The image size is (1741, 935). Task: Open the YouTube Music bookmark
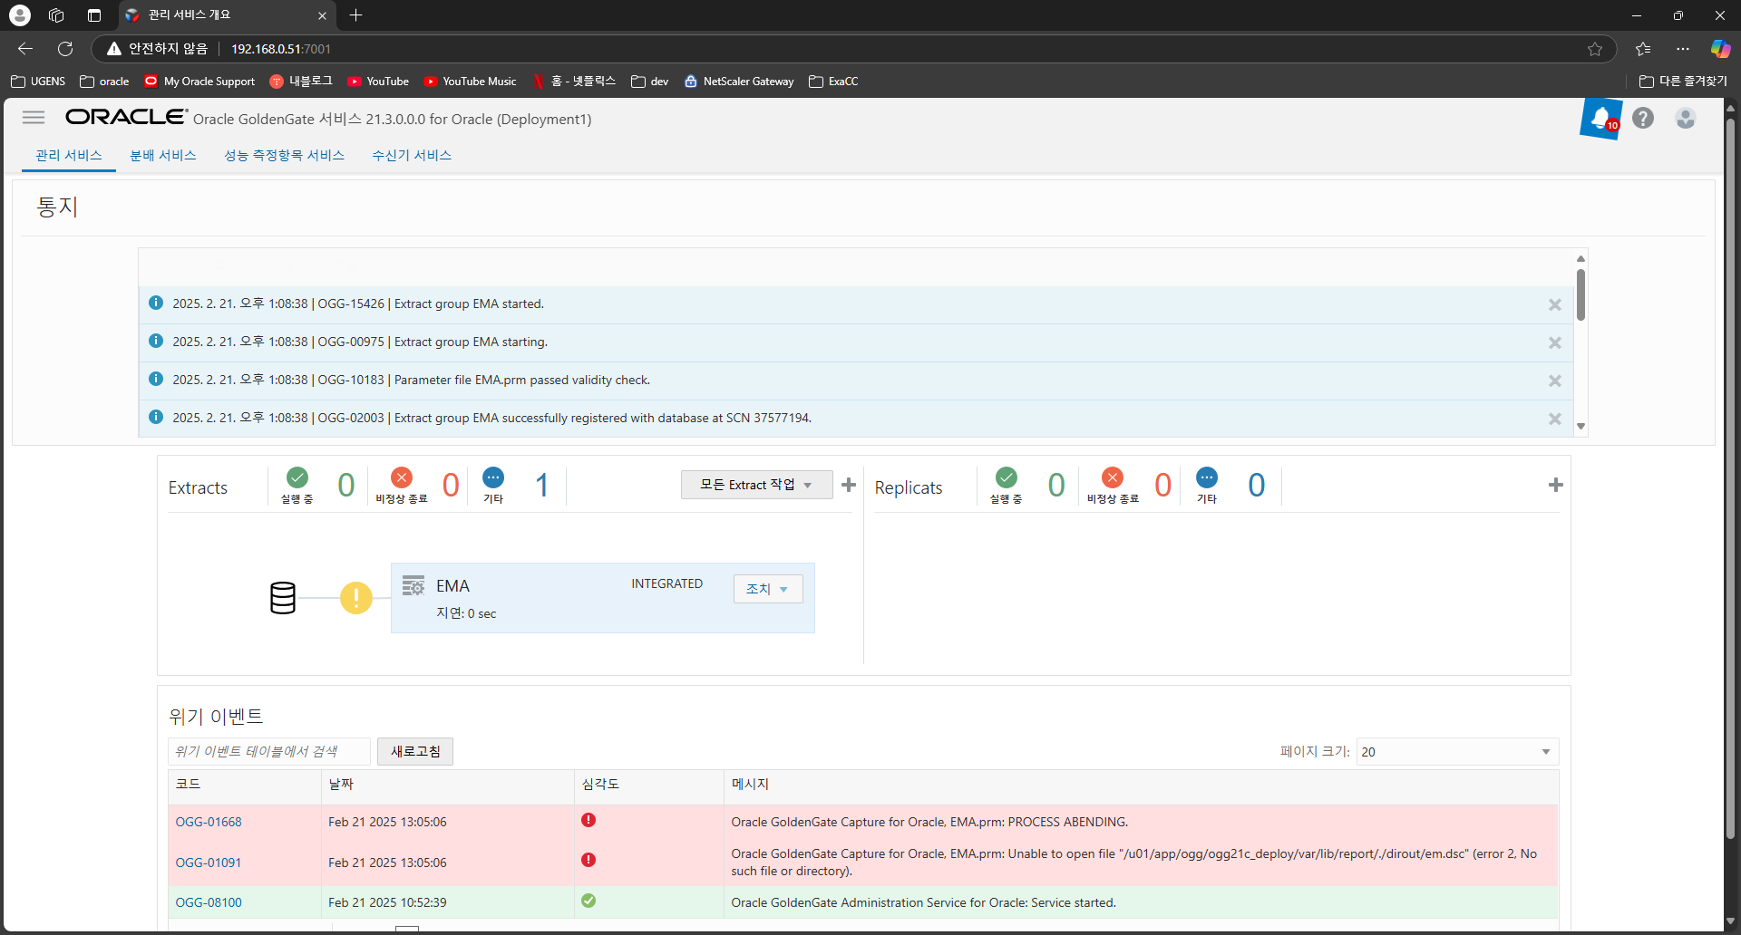coord(470,82)
